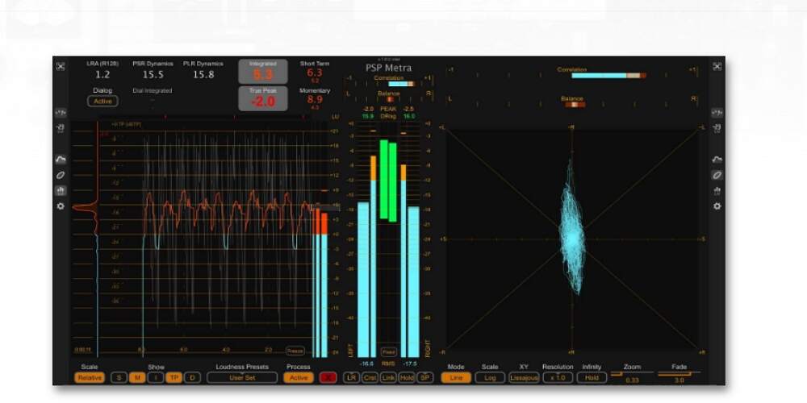Click the SP button under level meters
Viewport: 807px width, 403px height.
[424, 378]
